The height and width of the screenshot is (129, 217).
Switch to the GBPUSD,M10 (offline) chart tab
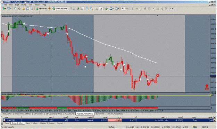point(54,114)
